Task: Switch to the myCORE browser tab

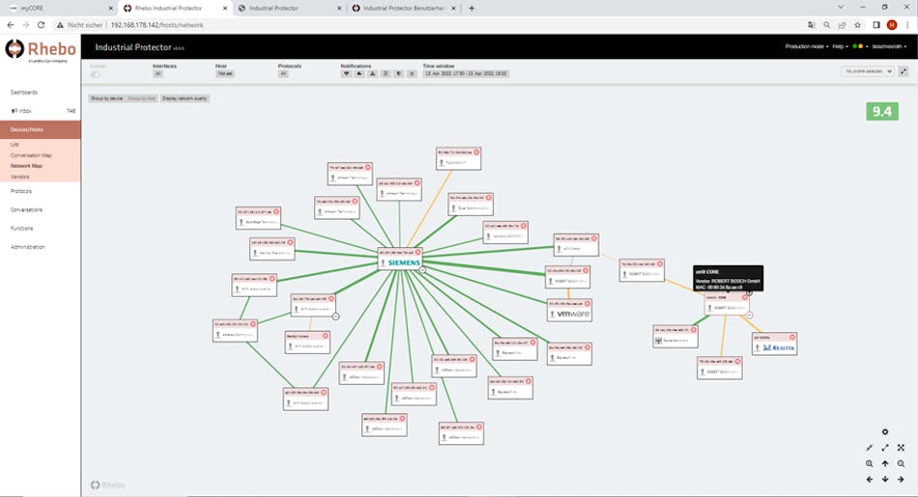Action: coord(59,8)
